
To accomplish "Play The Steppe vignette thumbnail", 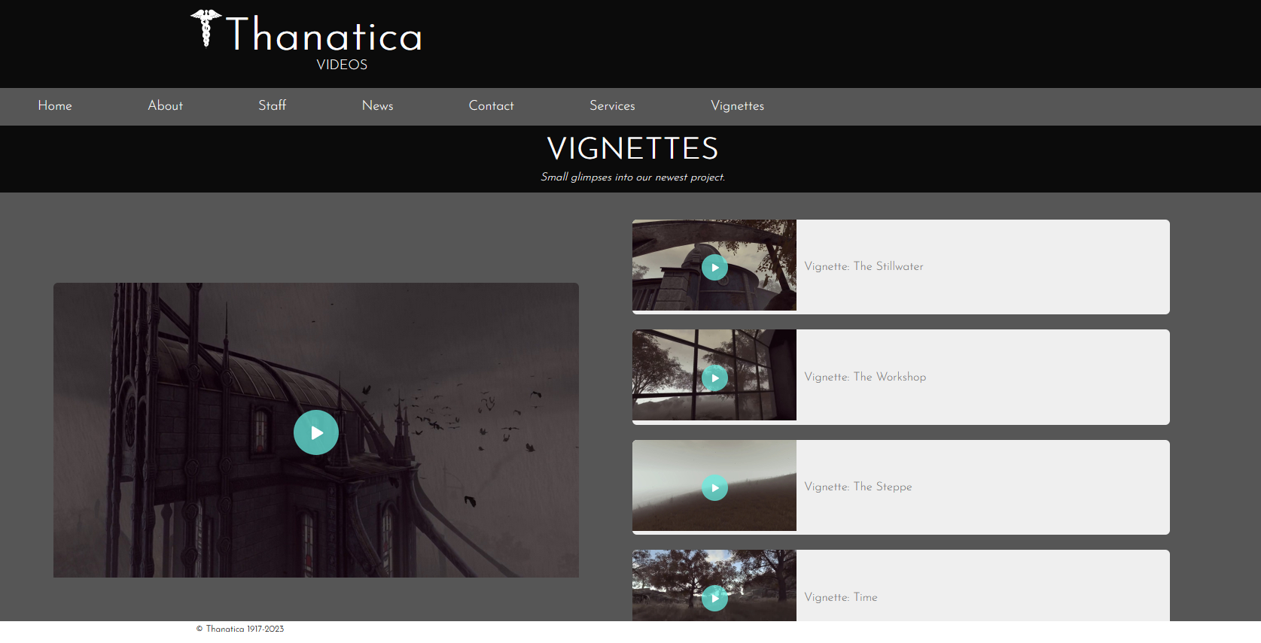I will (x=714, y=487).
